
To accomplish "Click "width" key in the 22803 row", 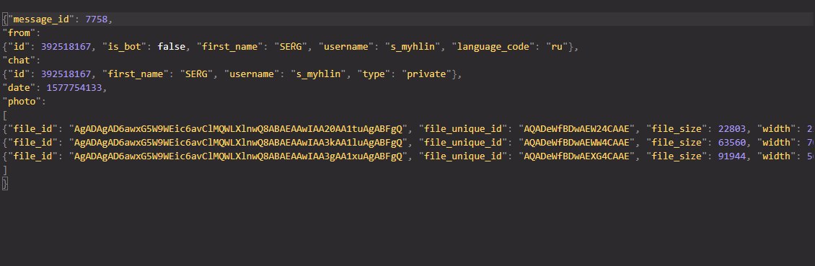I will [x=776, y=129].
